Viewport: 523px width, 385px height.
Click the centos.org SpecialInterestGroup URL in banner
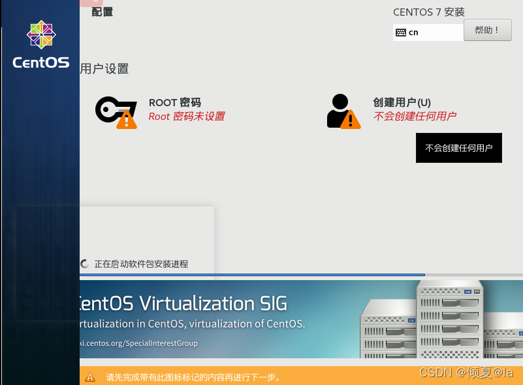[x=139, y=343]
